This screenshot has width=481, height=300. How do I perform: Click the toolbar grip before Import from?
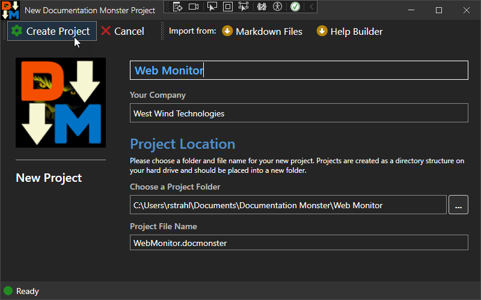coord(162,31)
